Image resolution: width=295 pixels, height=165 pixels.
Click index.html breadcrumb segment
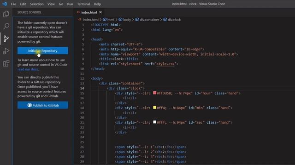click(90, 20)
